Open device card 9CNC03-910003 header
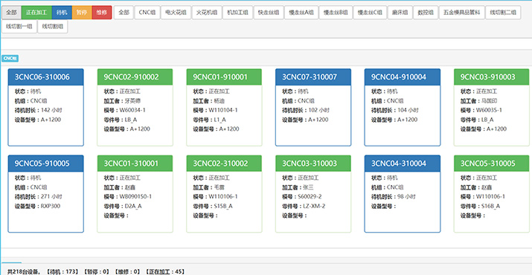 tap(492, 77)
